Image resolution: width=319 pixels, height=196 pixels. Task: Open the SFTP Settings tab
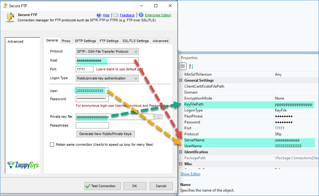pyautogui.click(x=85, y=41)
